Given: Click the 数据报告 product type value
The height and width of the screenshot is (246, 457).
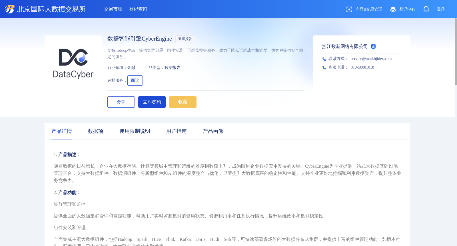Looking at the screenshot, I should pyautogui.click(x=173, y=68).
